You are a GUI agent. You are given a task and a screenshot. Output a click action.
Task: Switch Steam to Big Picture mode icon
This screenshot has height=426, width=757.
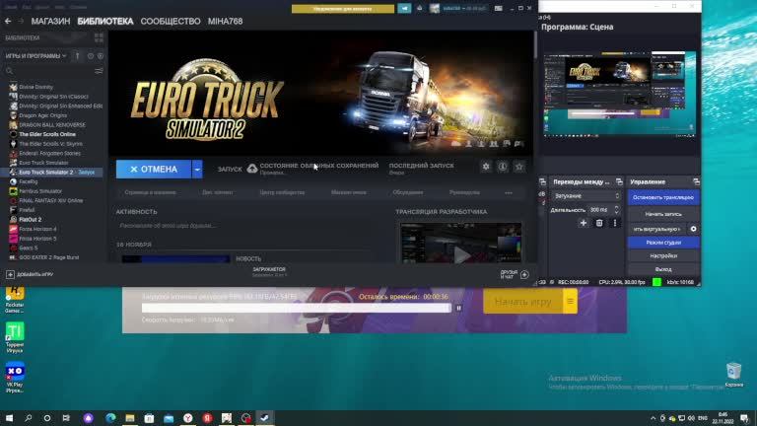point(498,8)
